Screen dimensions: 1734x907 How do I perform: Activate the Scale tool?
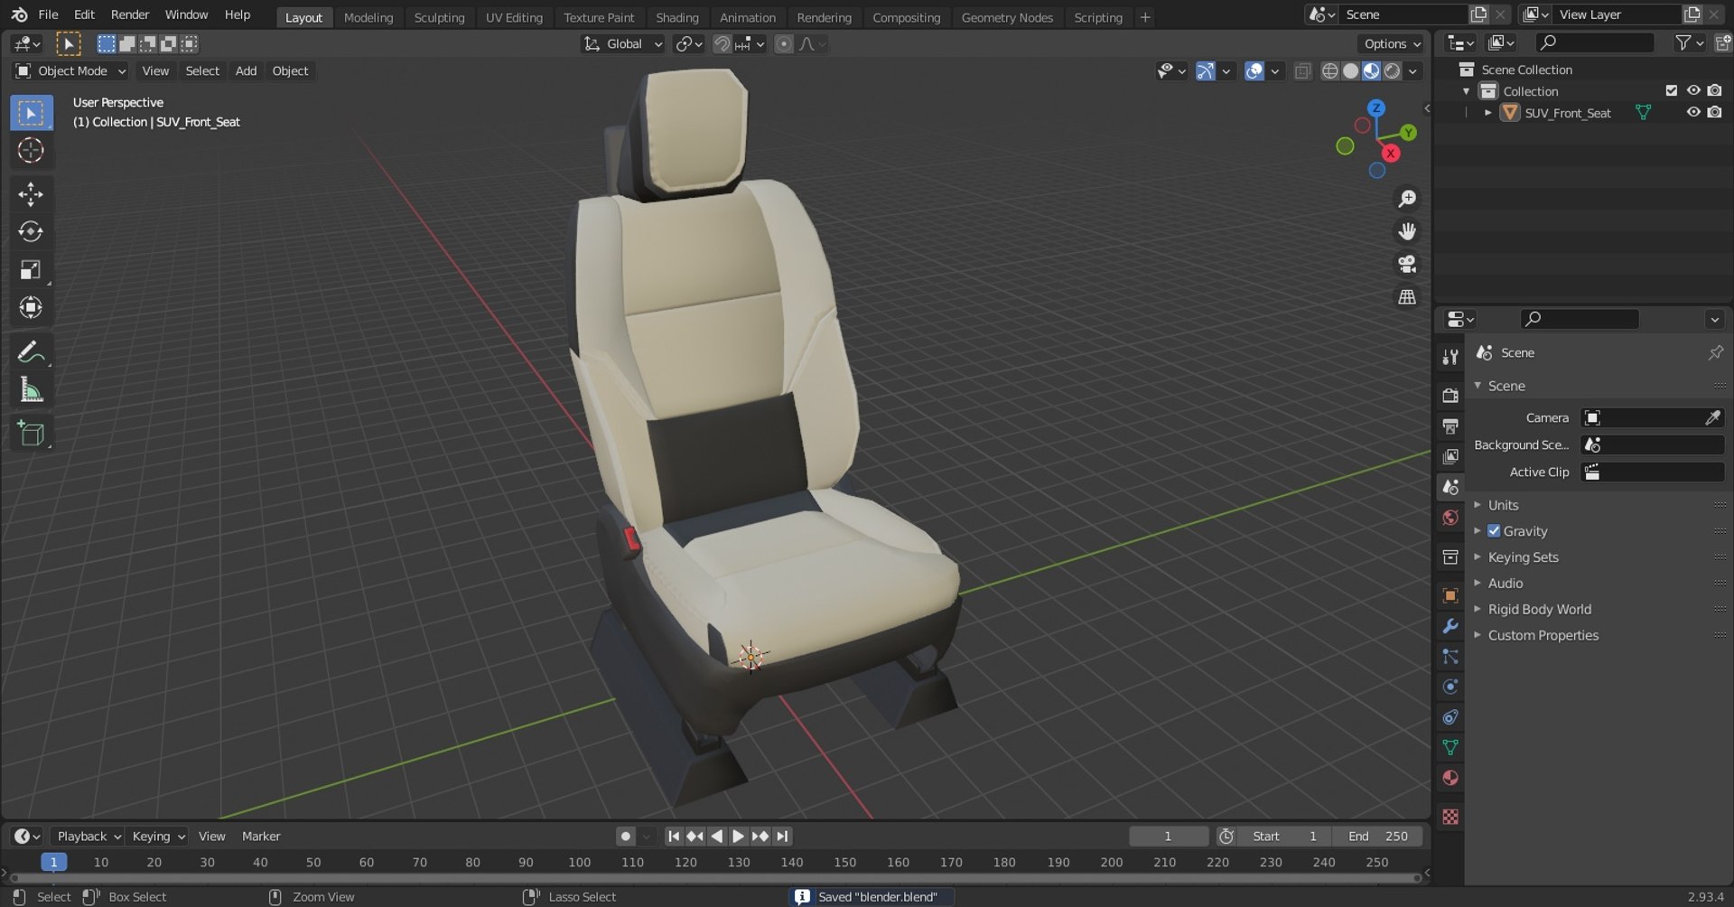(x=31, y=270)
